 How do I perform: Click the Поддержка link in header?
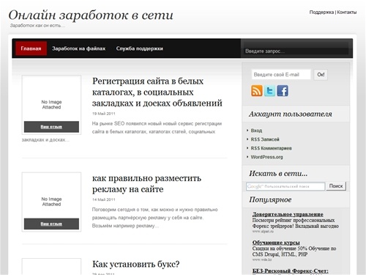pos(321,12)
